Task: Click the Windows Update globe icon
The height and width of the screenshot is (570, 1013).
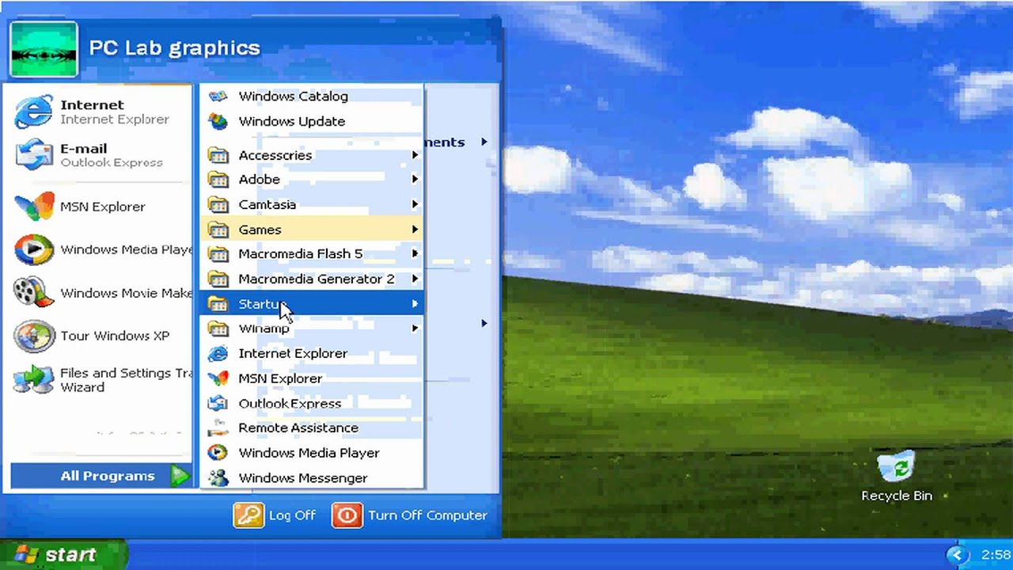Action: point(218,121)
